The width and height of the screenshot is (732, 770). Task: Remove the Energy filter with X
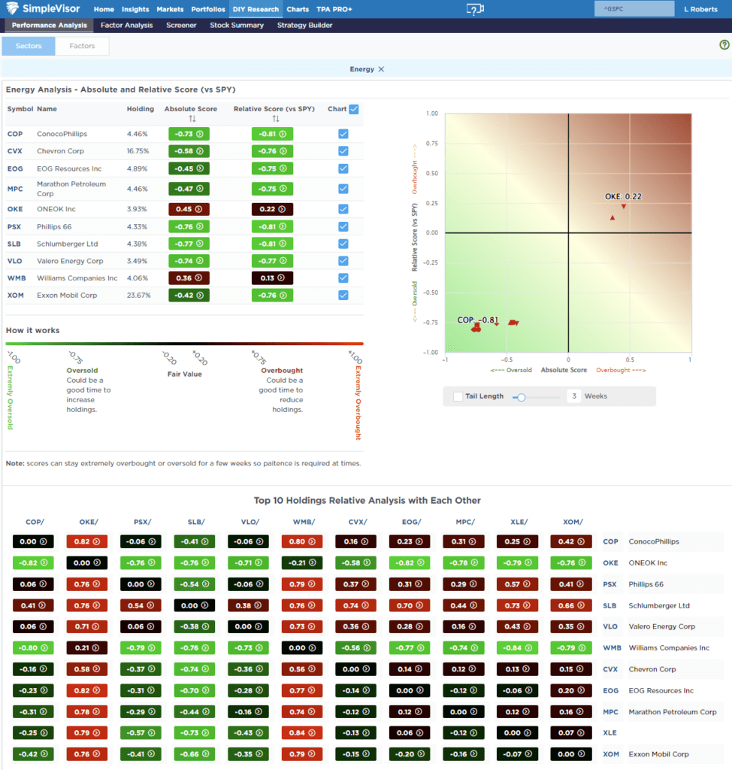pyautogui.click(x=381, y=69)
